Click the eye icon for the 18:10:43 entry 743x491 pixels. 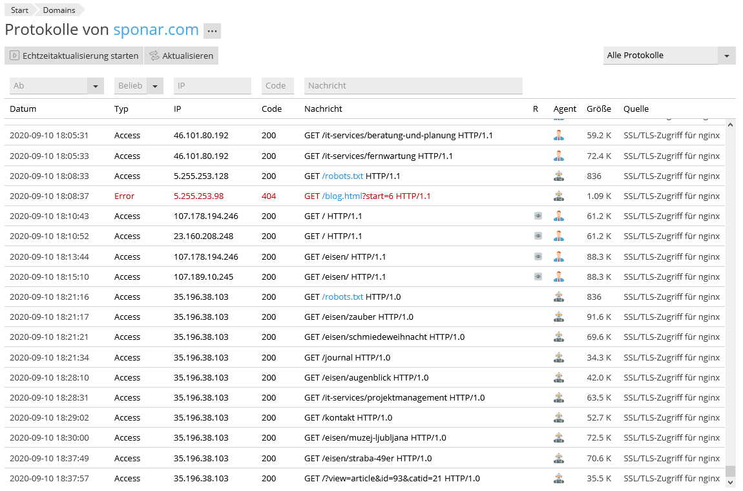[538, 216]
